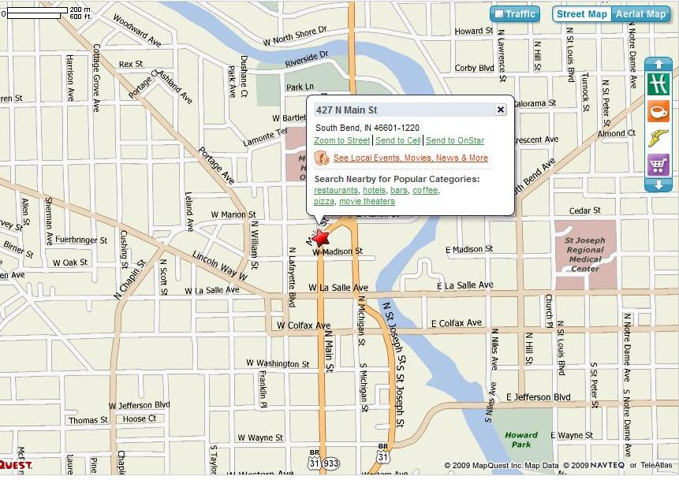Move the category strip up with the arrow

(658, 64)
